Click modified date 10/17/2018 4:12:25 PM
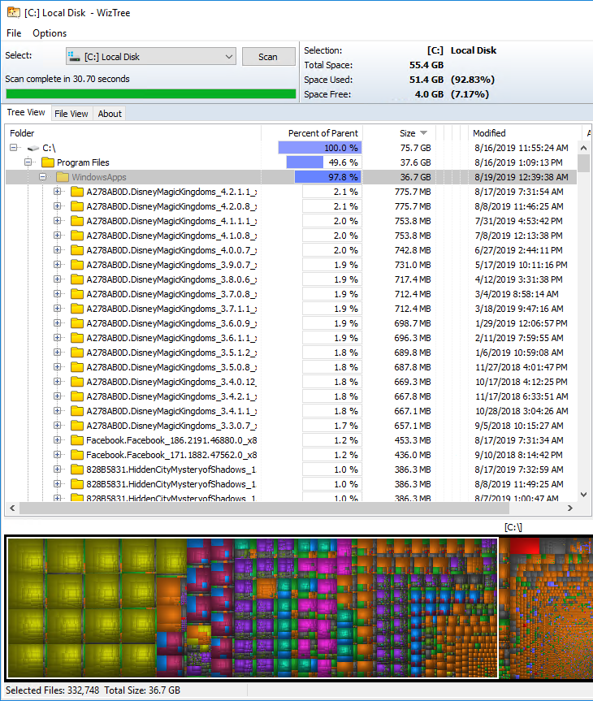 521,382
